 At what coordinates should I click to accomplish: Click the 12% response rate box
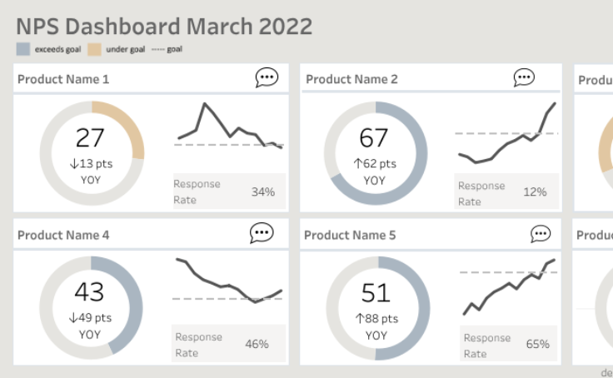(506, 192)
